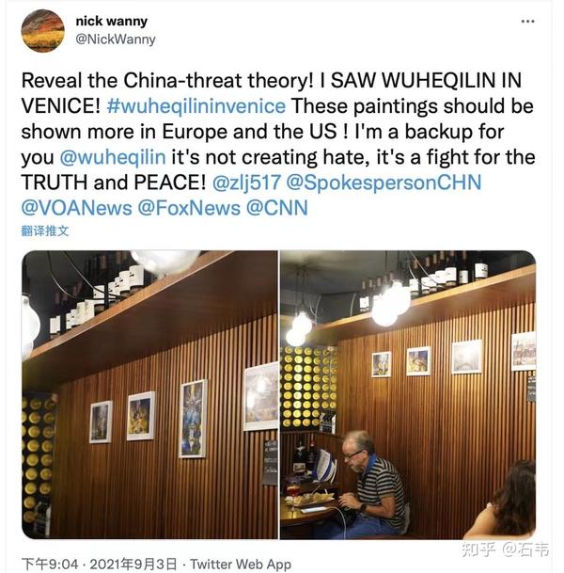Viewport: 564px width, 573px height.
Task: Open the @zlj517 mention
Action: pyautogui.click(x=246, y=183)
